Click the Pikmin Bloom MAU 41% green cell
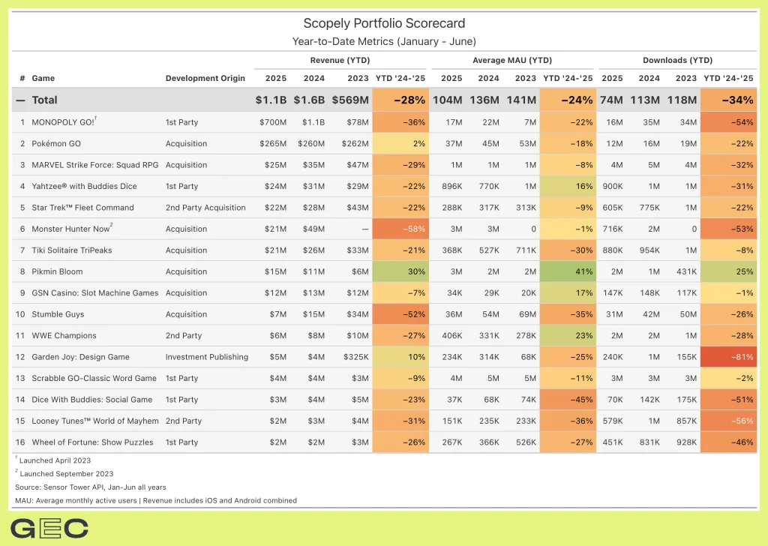This screenshot has height=546, width=768. [x=568, y=271]
